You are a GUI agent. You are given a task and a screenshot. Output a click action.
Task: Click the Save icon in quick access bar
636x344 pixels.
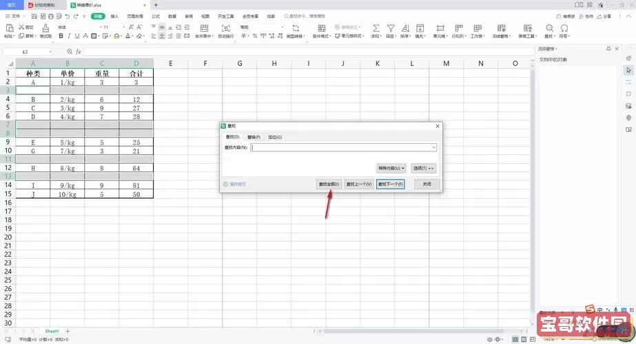click(x=34, y=17)
